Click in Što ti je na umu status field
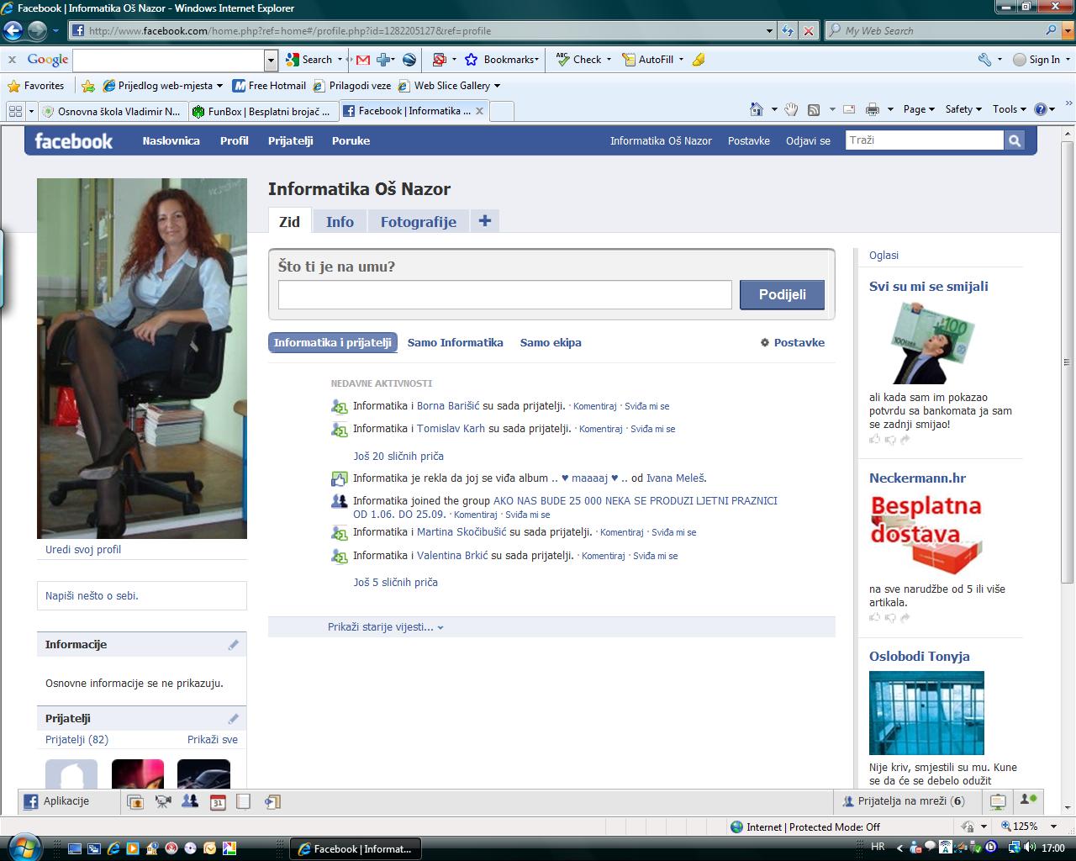Viewport: 1076px width, 861px height. [505, 295]
